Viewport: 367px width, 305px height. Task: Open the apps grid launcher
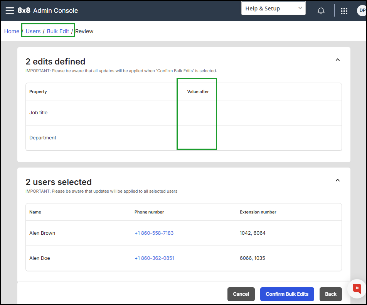tap(344, 11)
